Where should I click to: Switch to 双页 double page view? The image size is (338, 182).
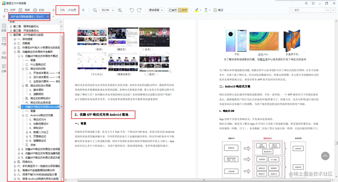pos(183,10)
